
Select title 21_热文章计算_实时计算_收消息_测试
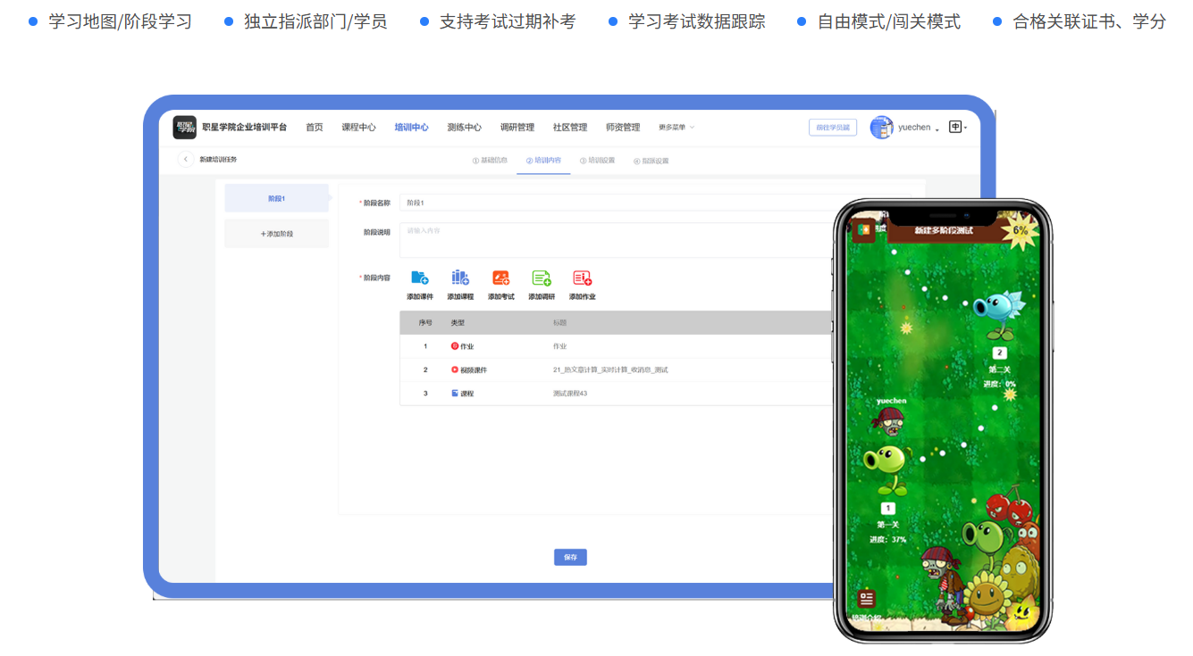click(610, 370)
